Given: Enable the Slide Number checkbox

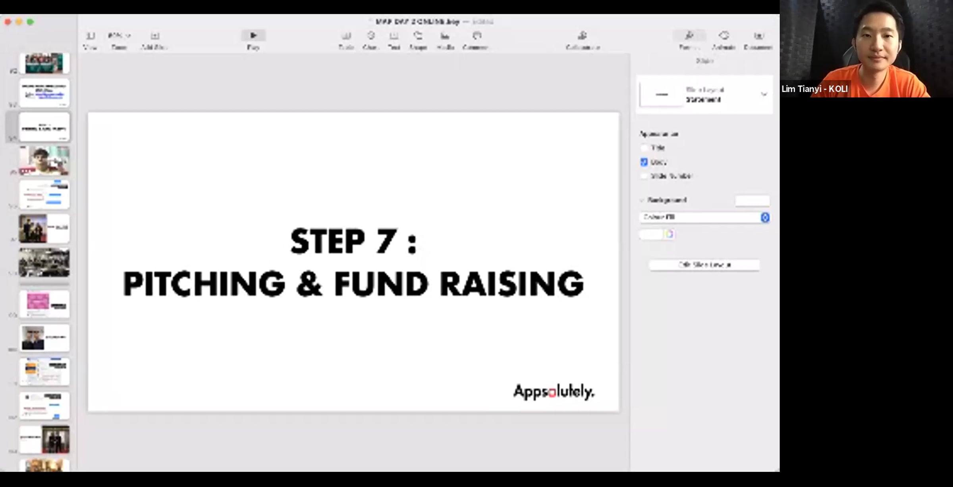Looking at the screenshot, I should tap(644, 176).
